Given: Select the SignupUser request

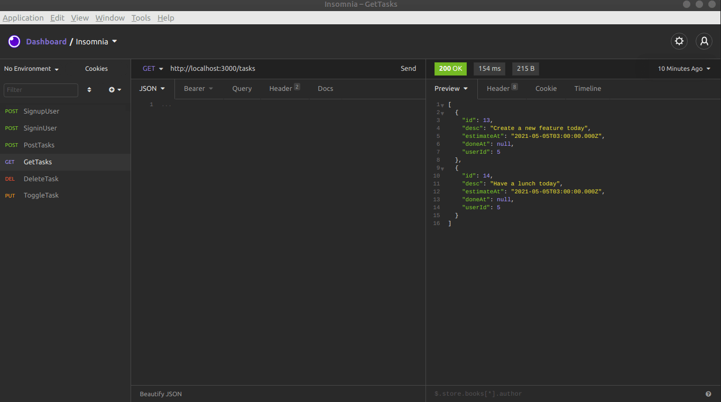Looking at the screenshot, I should 65,111.
